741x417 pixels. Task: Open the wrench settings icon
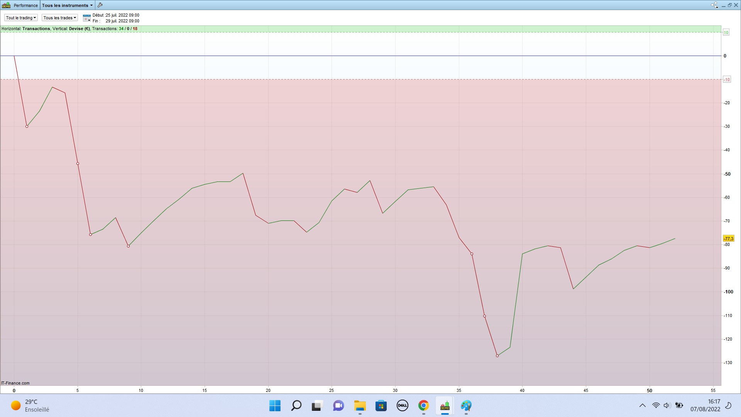click(x=100, y=5)
